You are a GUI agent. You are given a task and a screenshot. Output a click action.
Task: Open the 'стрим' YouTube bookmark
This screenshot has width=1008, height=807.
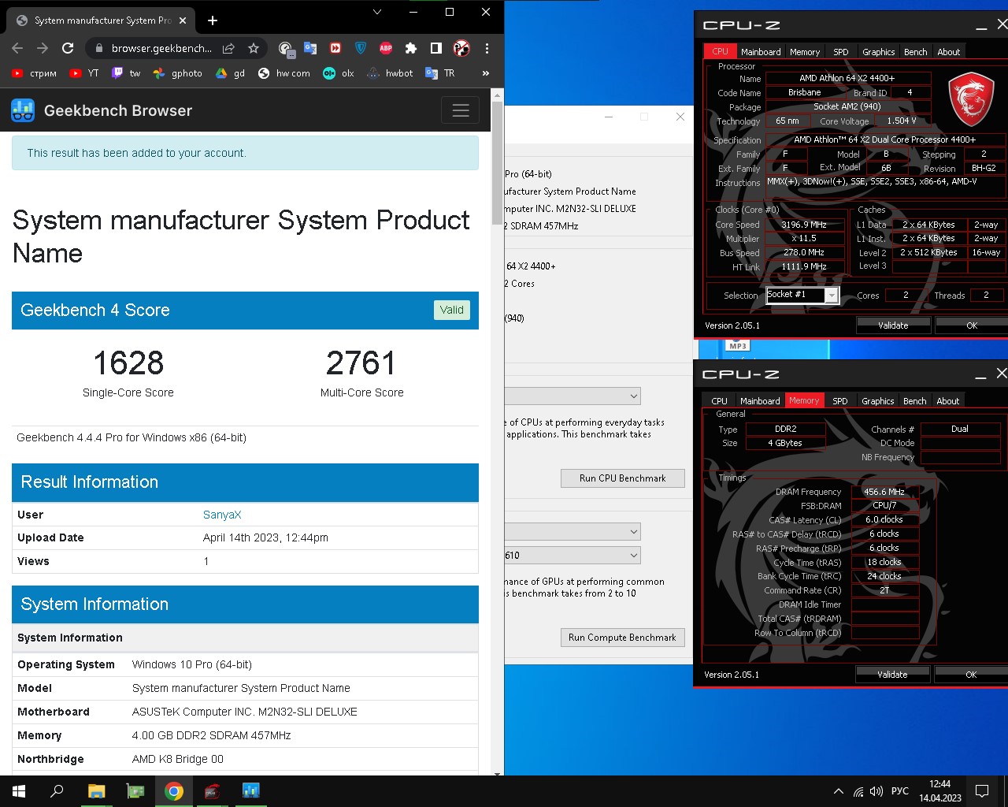[34, 73]
